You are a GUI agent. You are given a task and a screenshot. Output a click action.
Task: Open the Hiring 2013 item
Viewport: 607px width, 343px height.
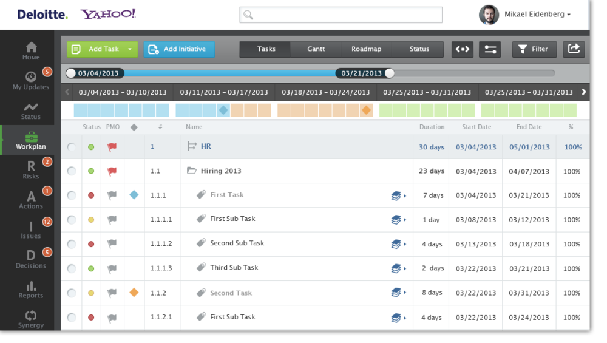(x=221, y=171)
